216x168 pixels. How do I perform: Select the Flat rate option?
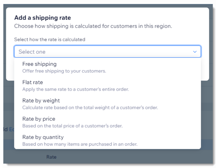coord(33,82)
